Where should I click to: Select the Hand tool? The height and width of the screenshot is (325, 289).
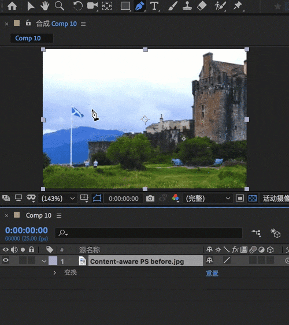pyautogui.click(x=45, y=6)
